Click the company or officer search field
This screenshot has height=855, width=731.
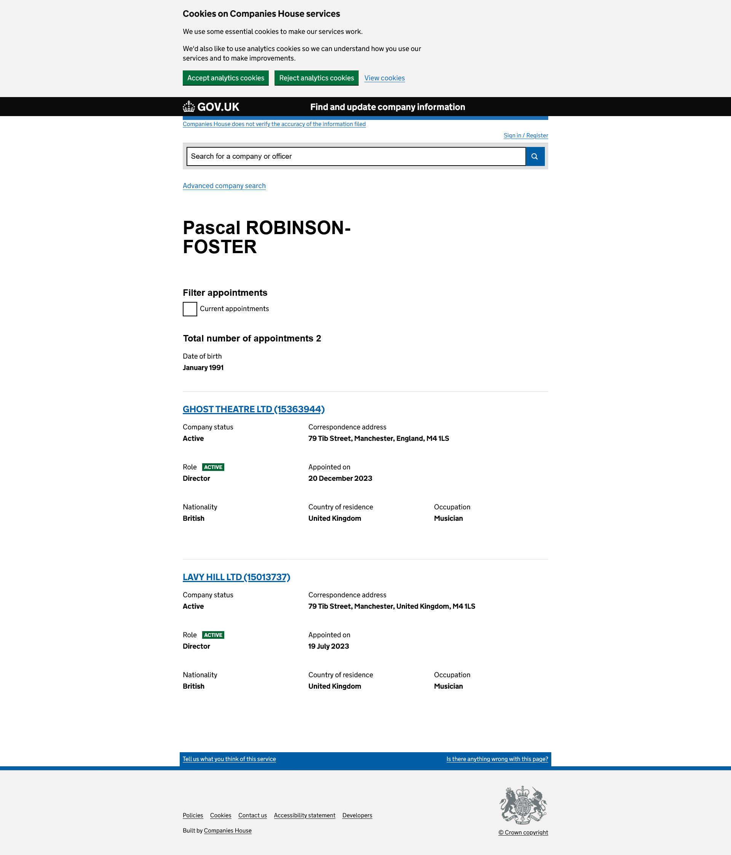[x=356, y=156]
